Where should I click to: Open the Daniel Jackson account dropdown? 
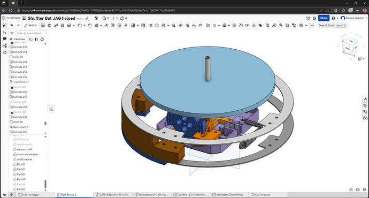353,18
